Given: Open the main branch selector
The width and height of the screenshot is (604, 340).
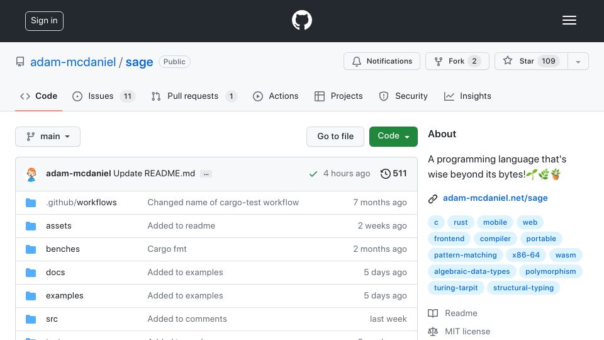Looking at the screenshot, I should coord(48,137).
